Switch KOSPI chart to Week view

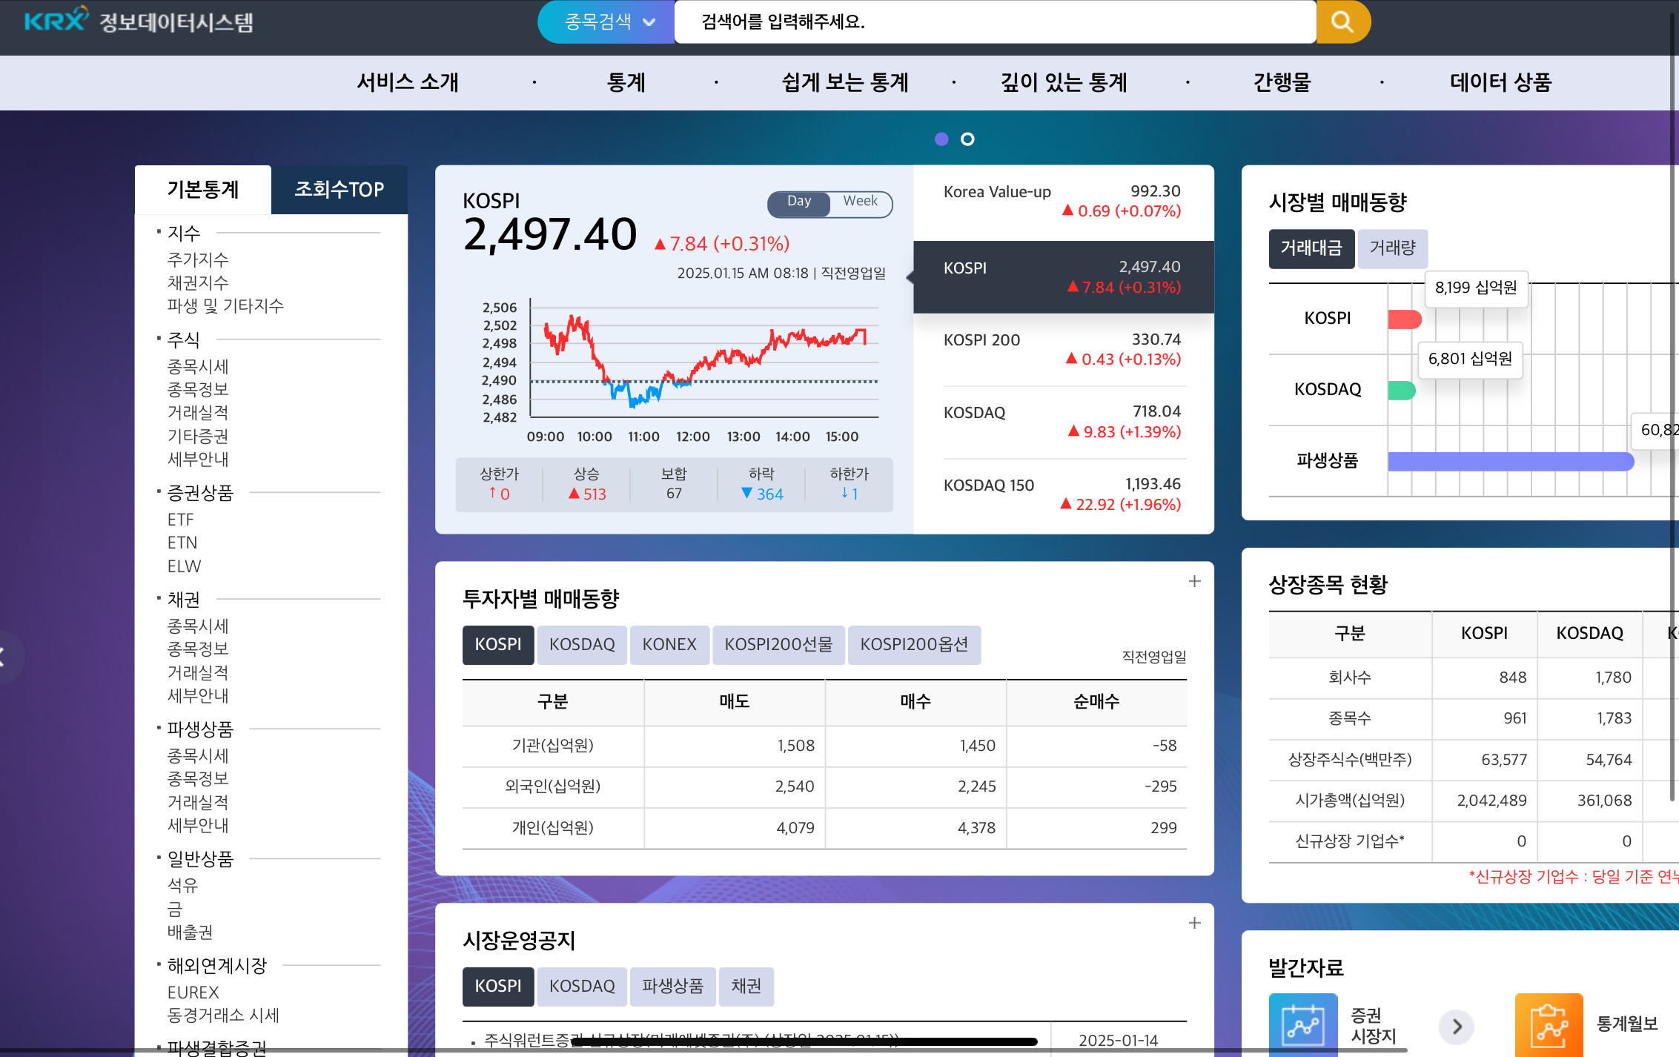coord(860,202)
